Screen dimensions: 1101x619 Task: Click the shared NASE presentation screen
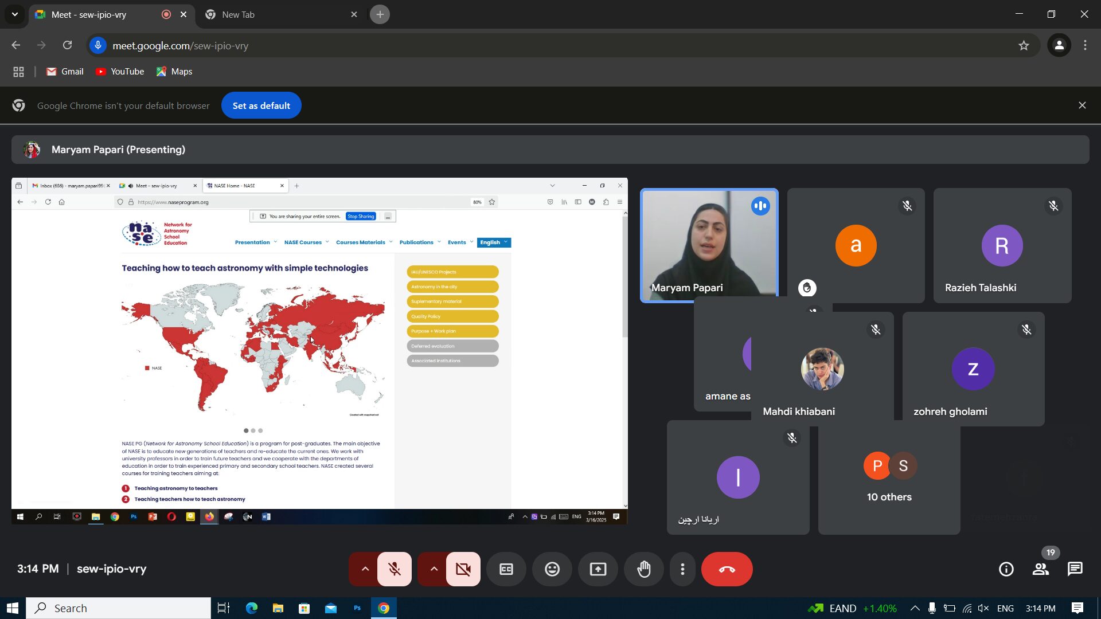tap(319, 351)
